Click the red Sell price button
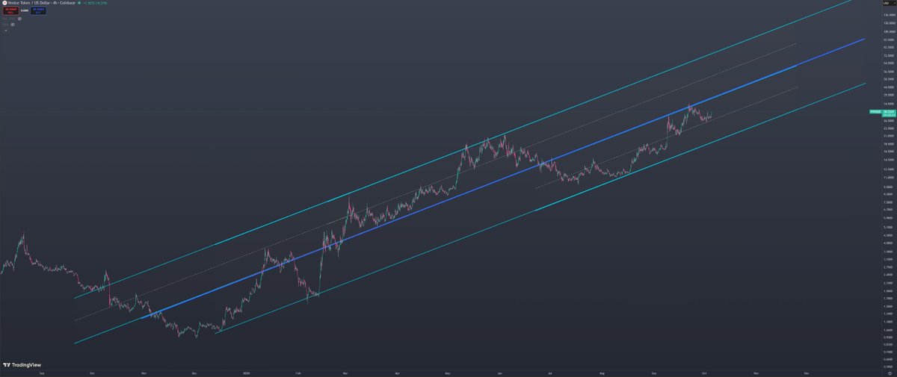Screen dimensions: 897x377 point(10,10)
